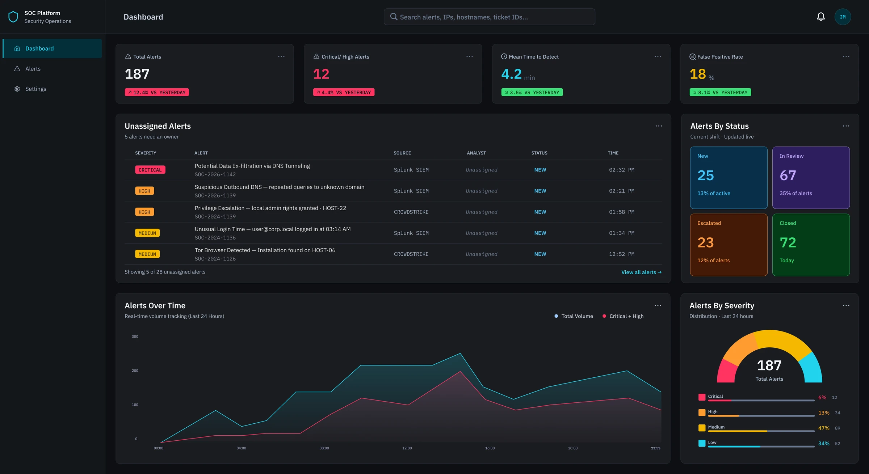The height and width of the screenshot is (474, 869).
Task: Open the Alerts Over Time options menu
Action: coord(658,305)
